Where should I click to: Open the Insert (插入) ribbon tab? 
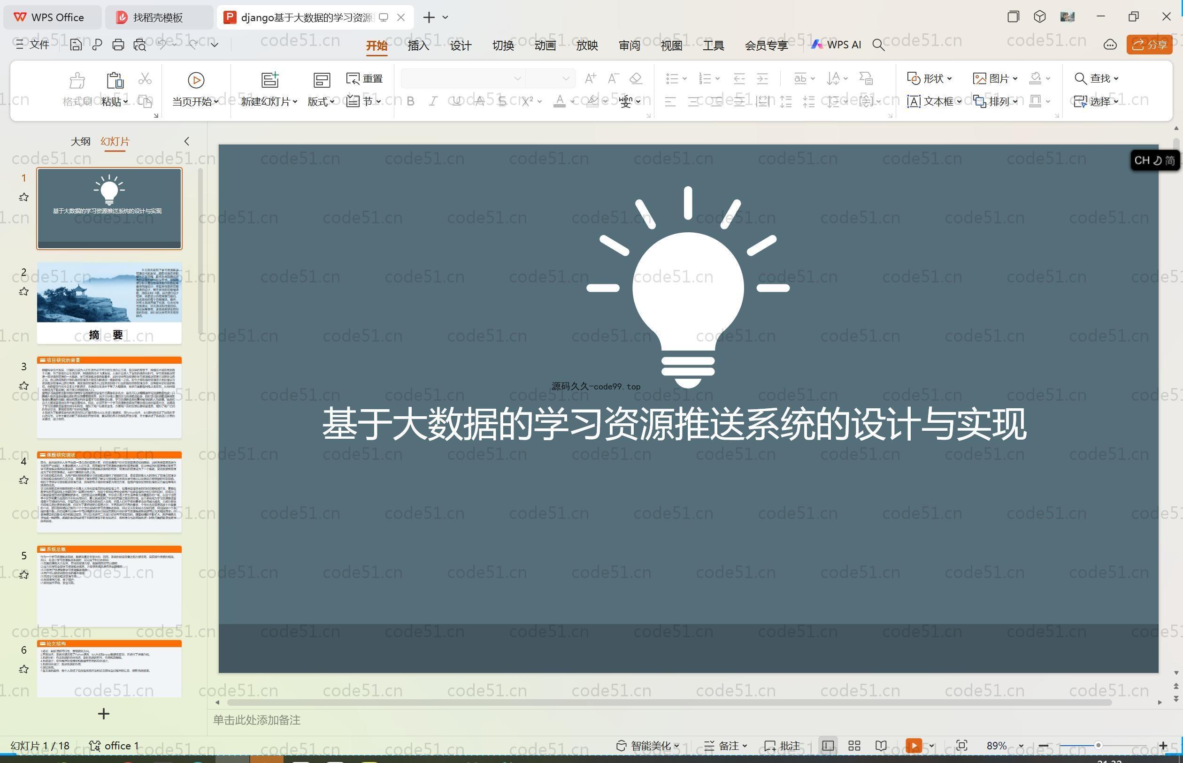[418, 46]
